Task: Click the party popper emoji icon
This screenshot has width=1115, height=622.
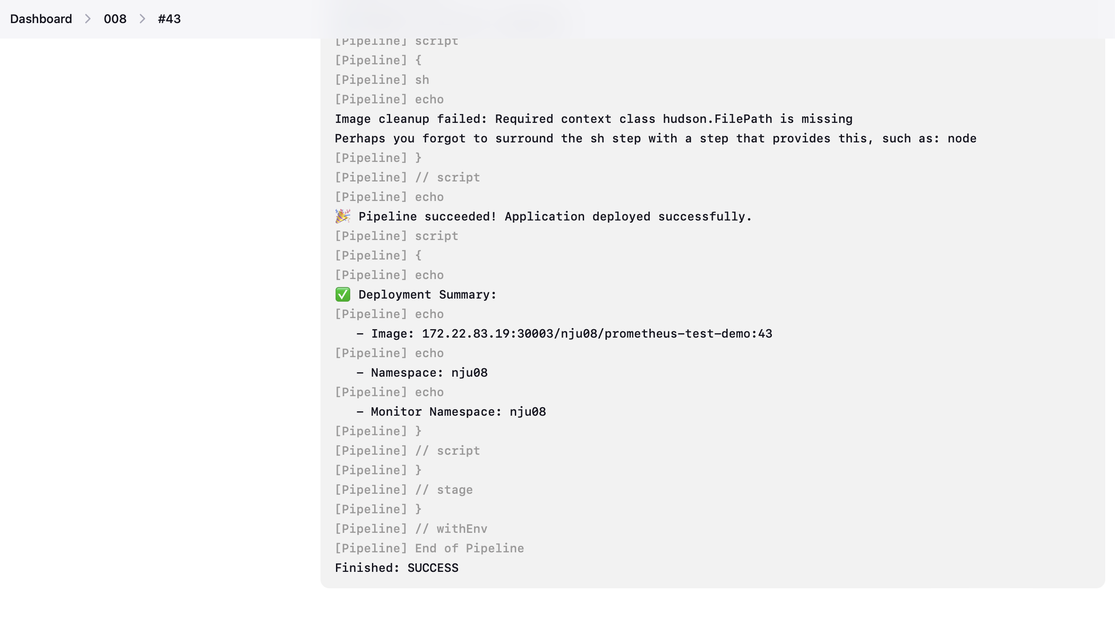Action: [x=343, y=217]
